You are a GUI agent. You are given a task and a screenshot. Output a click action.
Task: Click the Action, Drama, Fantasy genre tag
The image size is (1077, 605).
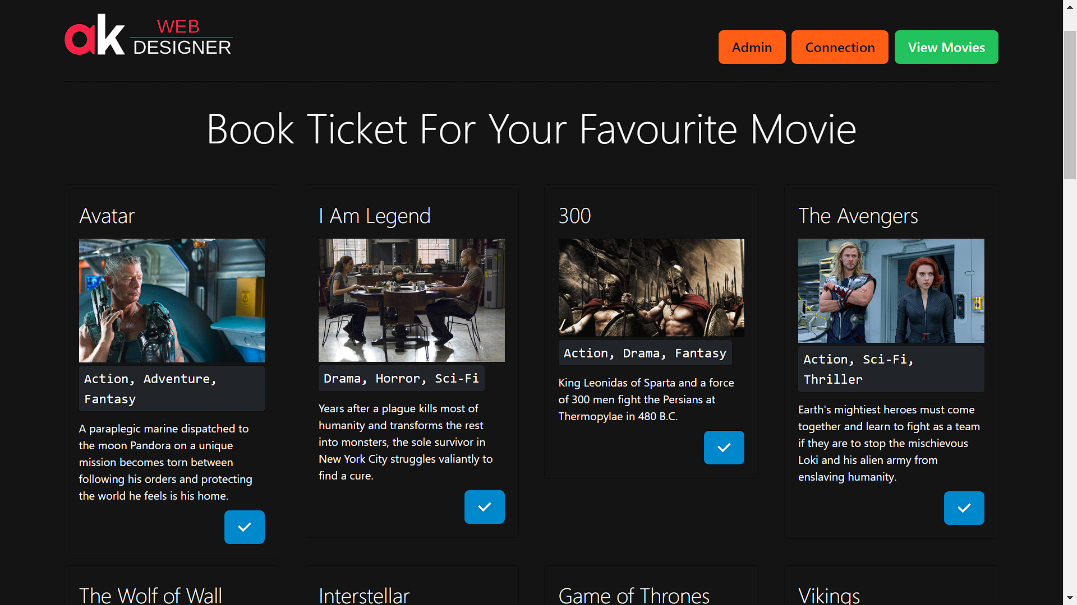[x=645, y=353]
